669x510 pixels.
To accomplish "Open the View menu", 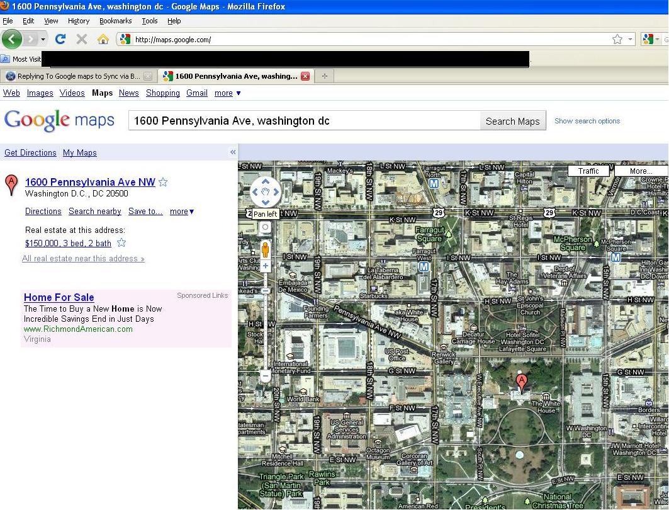I will click(51, 21).
